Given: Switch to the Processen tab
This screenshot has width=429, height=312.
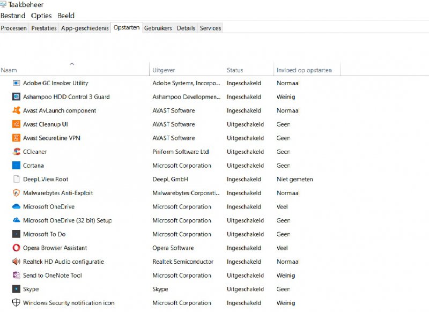Looking at the screenshot, I should (x=14, y=28).
